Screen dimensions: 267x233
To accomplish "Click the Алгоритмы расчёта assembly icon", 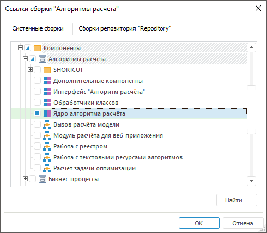I will pos(43,59).
